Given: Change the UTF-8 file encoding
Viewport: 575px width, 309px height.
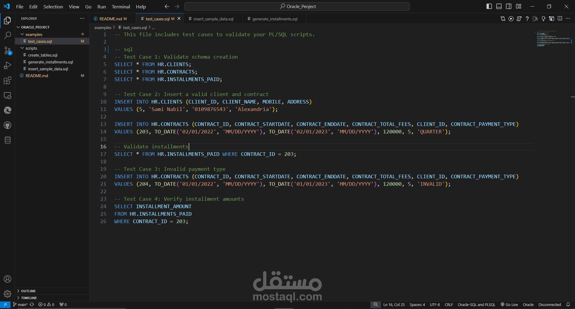Looking at the screenshot, I should tap(435, 305).
